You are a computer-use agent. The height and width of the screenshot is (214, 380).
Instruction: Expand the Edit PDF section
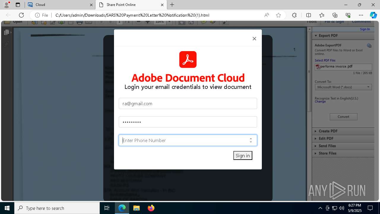[343, 139]
